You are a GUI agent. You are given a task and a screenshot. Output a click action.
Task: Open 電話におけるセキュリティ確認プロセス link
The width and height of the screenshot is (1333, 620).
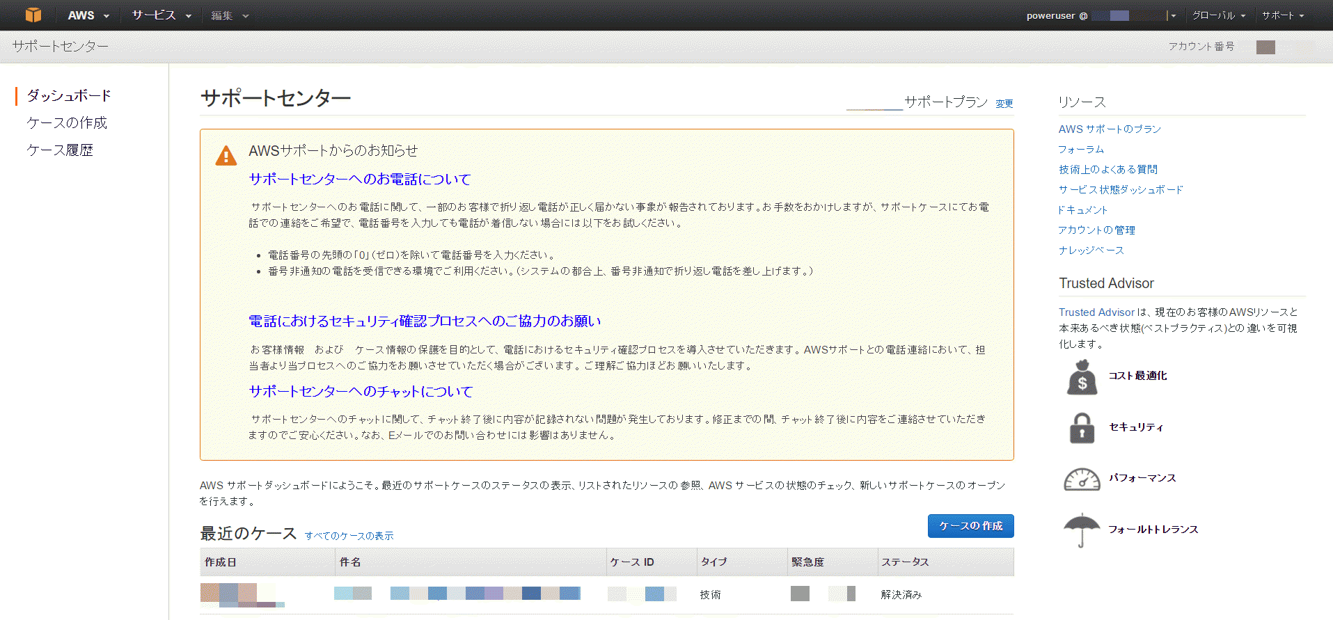click(x=425, y=321)
